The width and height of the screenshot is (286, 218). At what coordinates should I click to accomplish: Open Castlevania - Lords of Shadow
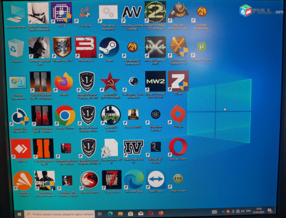click(133, 81)
